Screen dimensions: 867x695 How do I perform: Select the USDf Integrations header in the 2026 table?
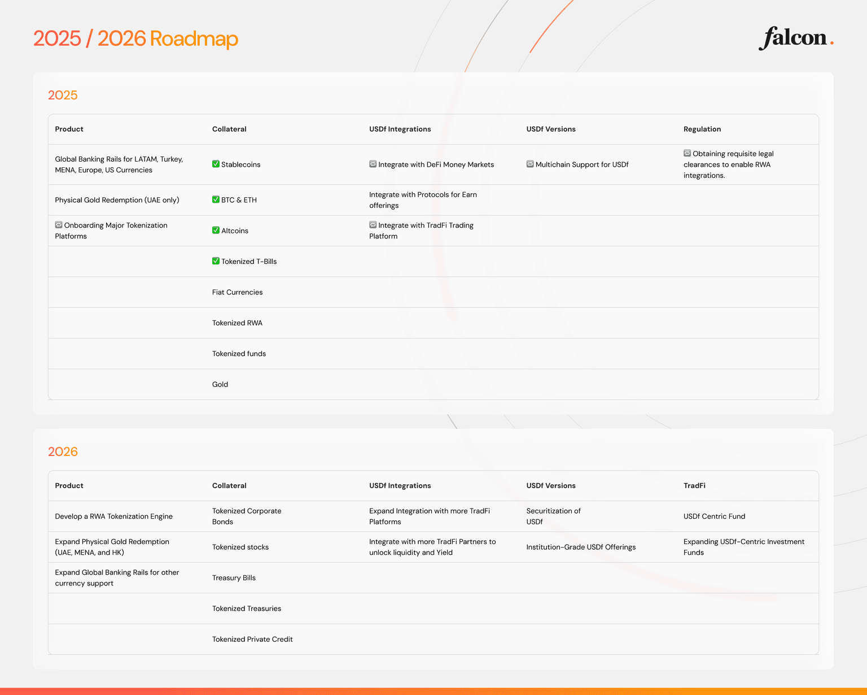[x=400, y=485]
